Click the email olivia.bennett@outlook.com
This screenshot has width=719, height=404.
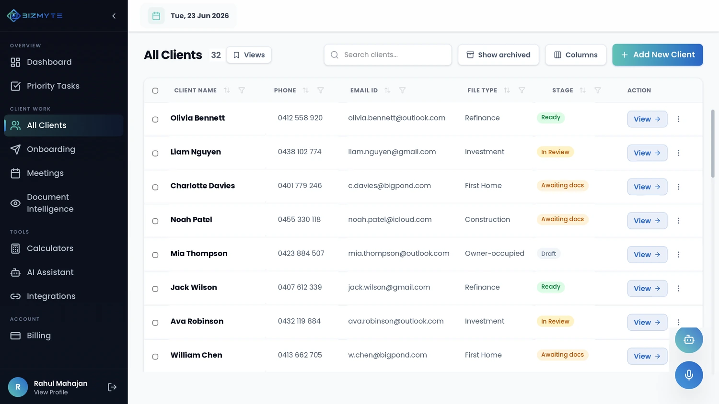click(397, 118)
